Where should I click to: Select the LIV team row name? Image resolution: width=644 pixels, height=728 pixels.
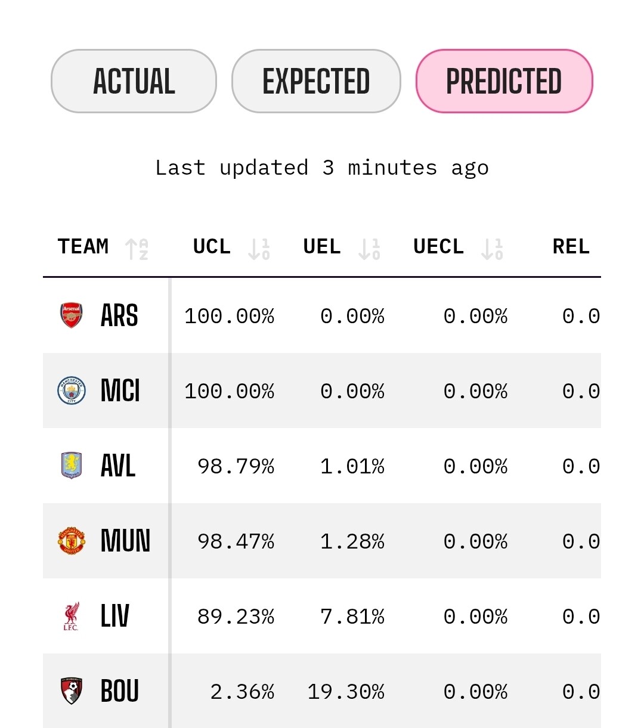pyautogui.click(x=114, y=616)
